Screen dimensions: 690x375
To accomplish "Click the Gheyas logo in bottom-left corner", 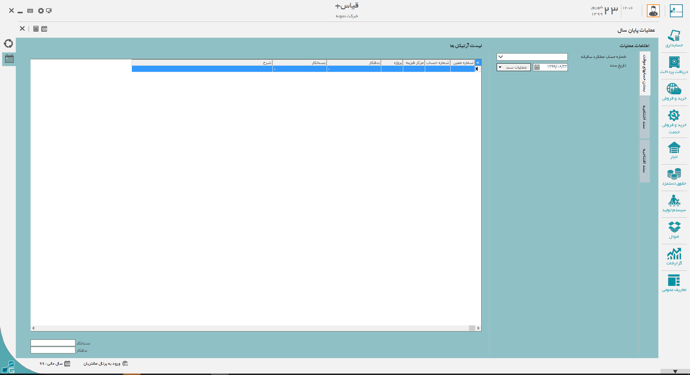I will tap(9, 367).
